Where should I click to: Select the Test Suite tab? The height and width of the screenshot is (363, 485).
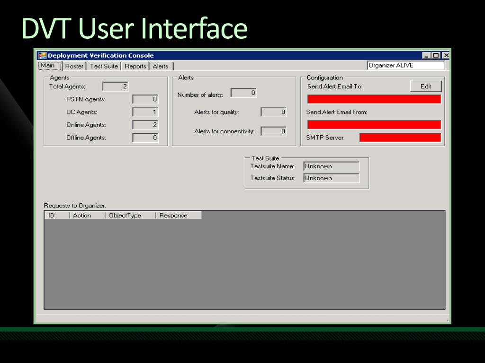coord(104,66)
